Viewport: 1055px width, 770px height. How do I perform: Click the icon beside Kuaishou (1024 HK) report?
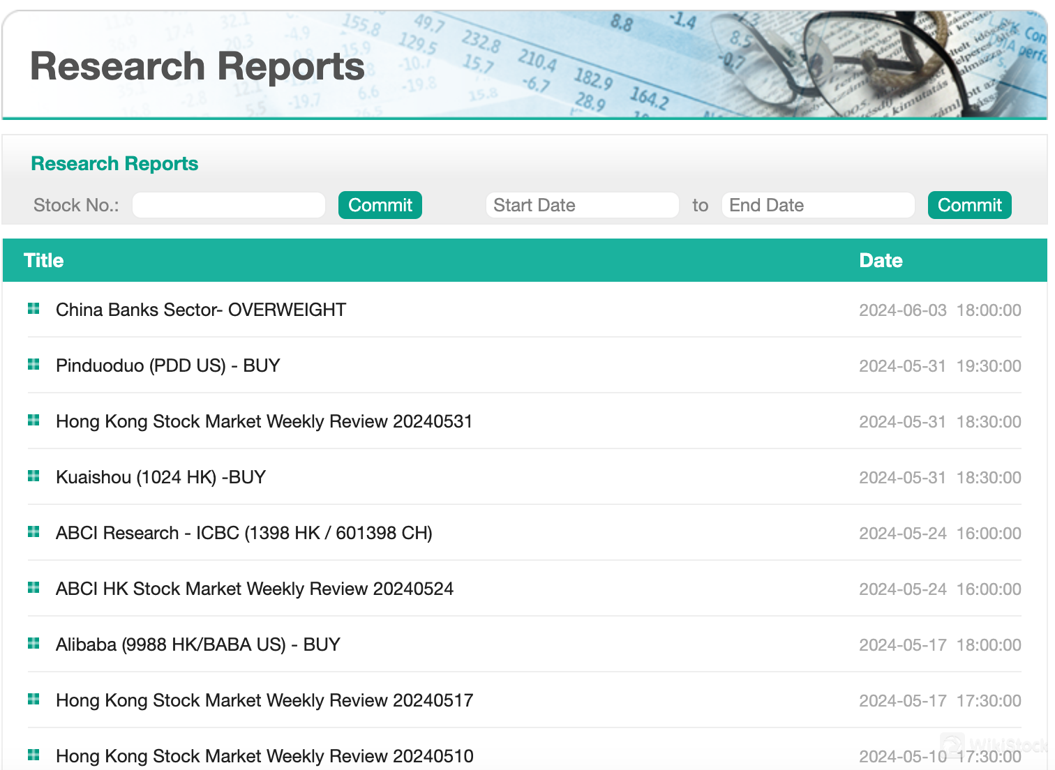(x=33, y=476)
